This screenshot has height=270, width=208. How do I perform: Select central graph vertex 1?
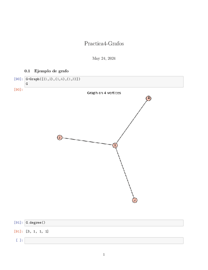click(115, 145)
